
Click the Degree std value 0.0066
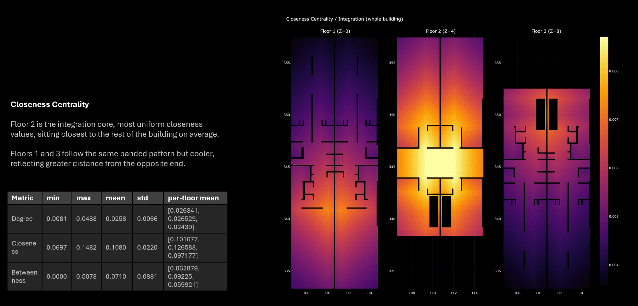tap(148, 219)
